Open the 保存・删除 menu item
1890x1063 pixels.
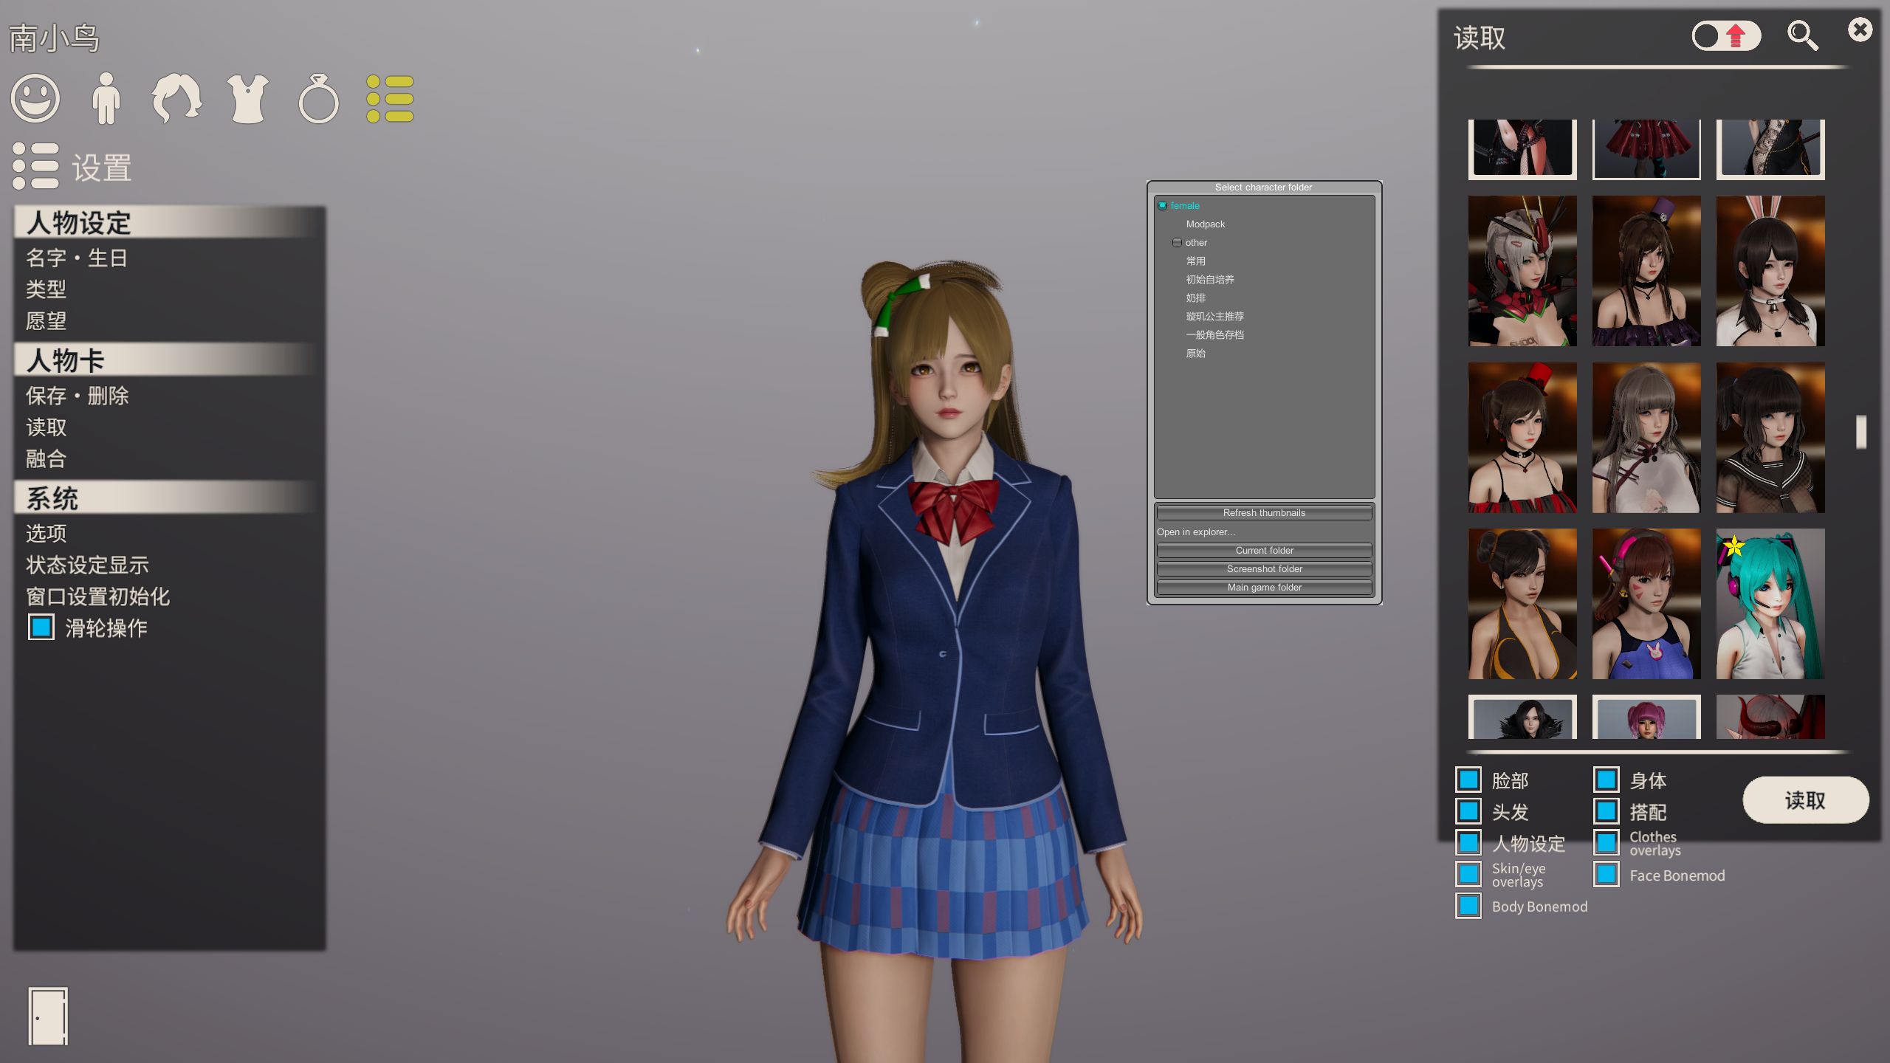78,396
